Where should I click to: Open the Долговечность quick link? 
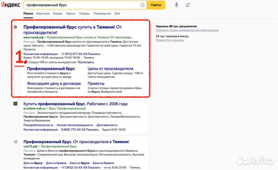[107, 125]
